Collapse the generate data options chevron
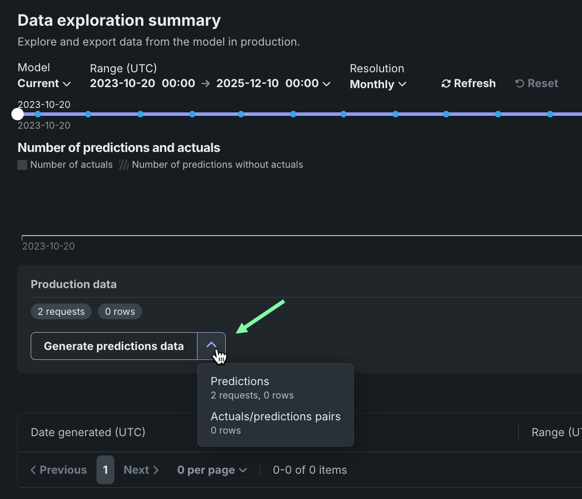The image size is (582, 499). (x=211, y=346)
